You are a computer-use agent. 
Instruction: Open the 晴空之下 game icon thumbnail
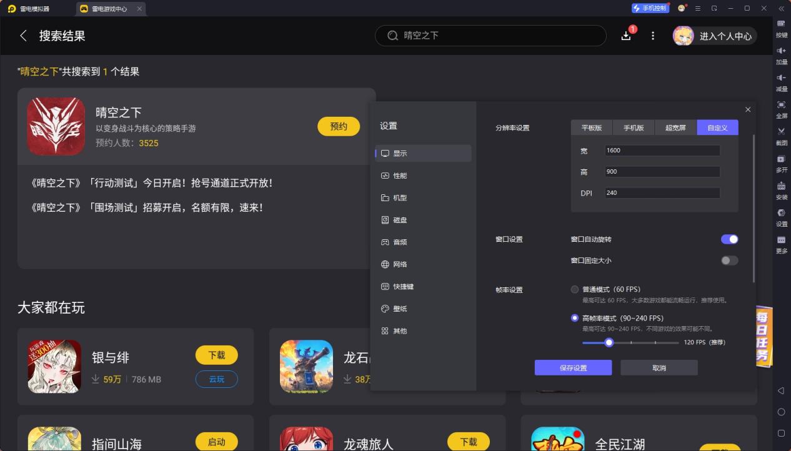pos(56,126)
